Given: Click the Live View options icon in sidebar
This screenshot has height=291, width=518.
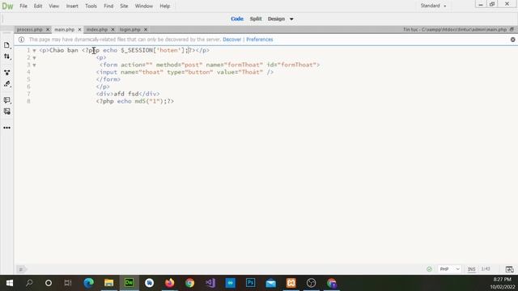Looking at the screenshot, I should (6, 72).
